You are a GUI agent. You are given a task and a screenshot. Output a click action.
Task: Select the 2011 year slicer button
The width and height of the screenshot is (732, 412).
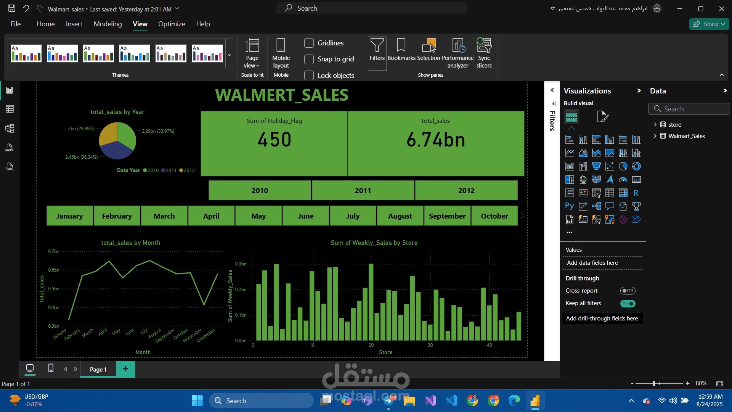pos(363,190)
